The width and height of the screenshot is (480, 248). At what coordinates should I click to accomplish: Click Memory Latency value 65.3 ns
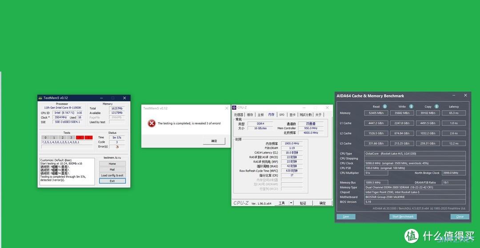[454, 113]
